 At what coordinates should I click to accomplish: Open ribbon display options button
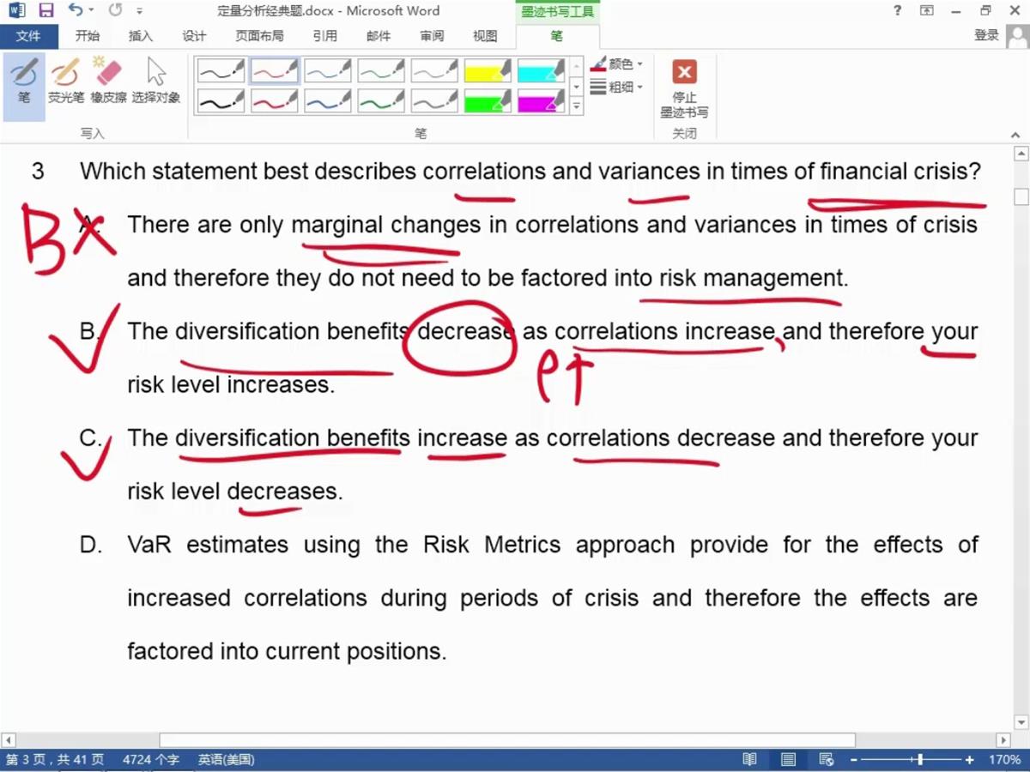pyautogui.click(x=927, y=10)
